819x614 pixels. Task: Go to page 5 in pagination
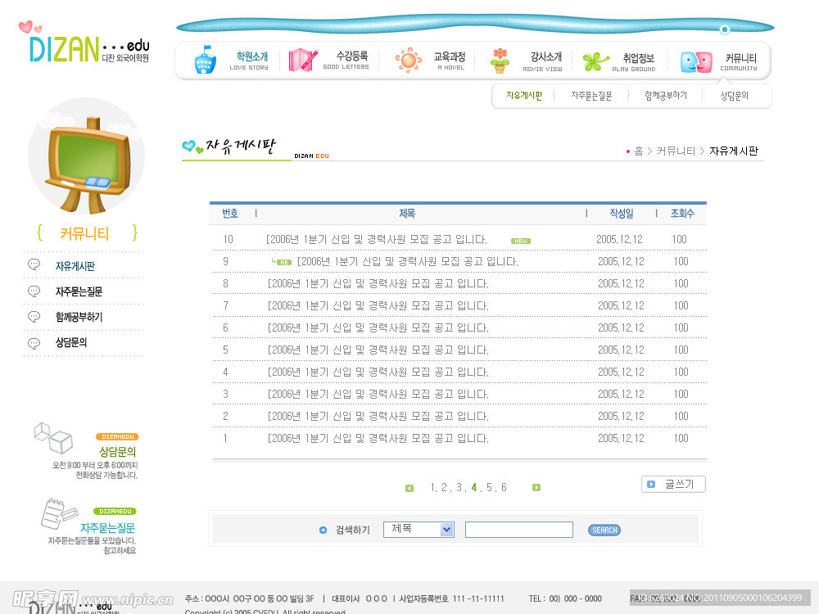(x=490, y=487)
